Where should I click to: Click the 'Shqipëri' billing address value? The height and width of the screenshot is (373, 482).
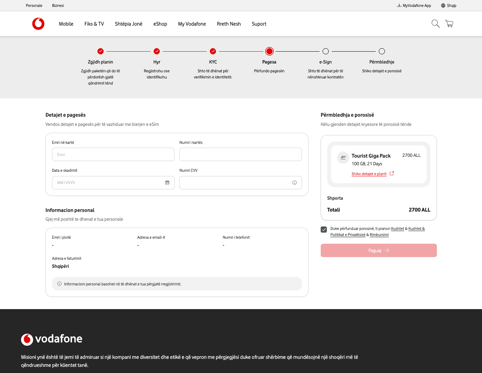[60, 266]
